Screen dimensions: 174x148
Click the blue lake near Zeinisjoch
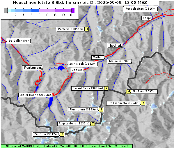coord(61,68)
